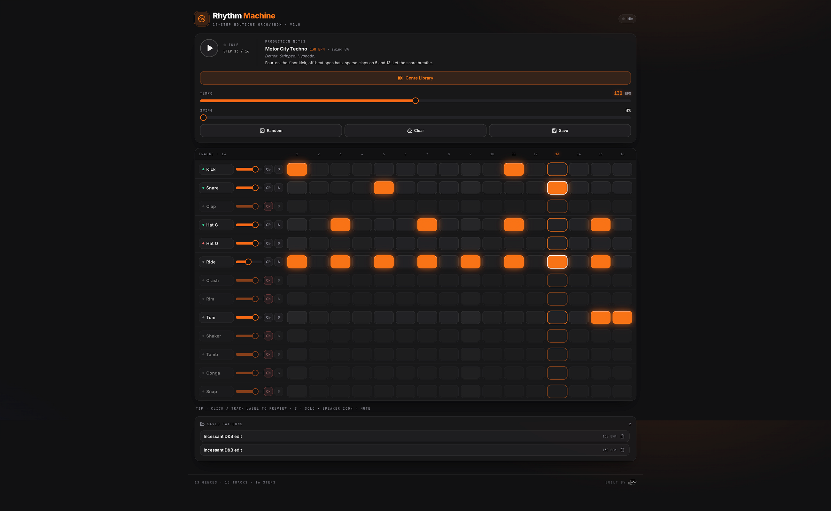The image size is (831, 511).
Task: Adjust the Tempo slider handle
Action: coord(415,101)
